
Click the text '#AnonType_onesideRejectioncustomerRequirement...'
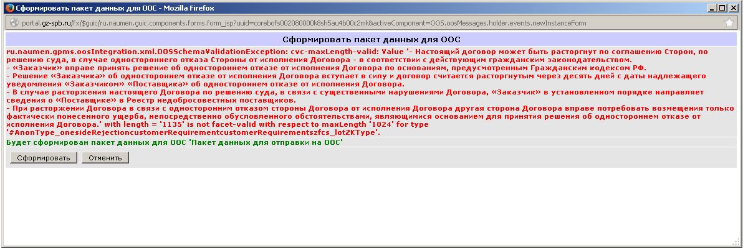click(193, 132)
